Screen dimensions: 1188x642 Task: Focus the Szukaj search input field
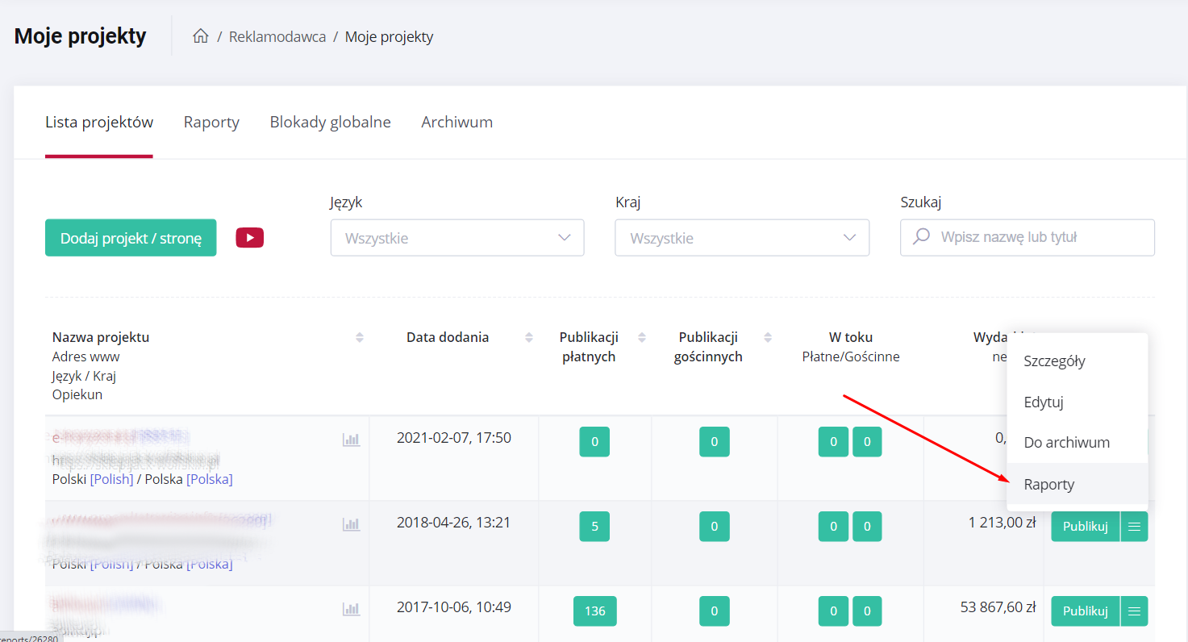[x=1036, y=238]
